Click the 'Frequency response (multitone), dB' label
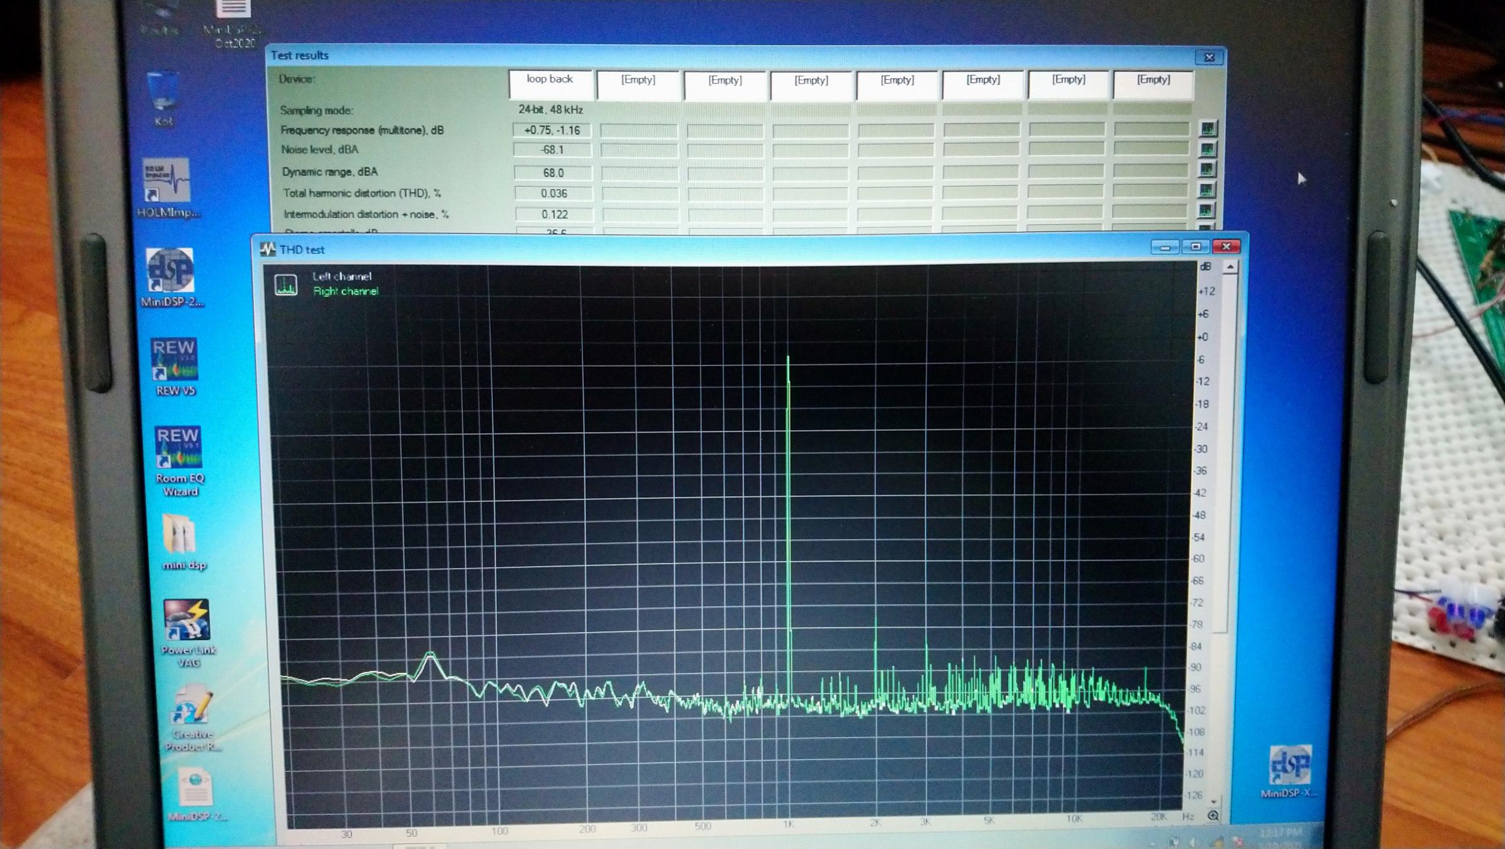1505x849 pixels. point(362,130)
